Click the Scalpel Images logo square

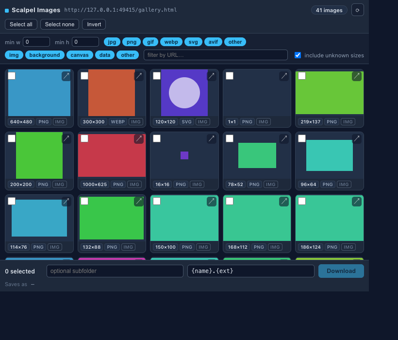(7, 10)
